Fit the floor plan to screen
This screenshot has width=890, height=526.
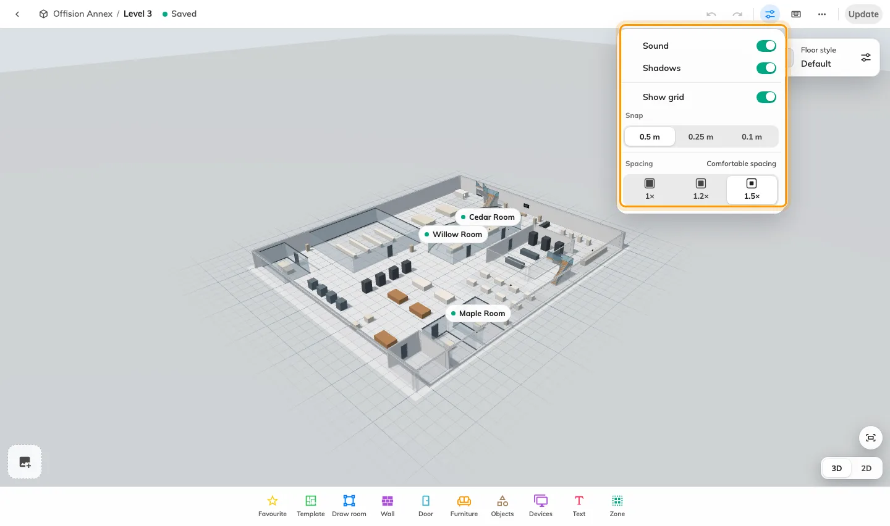click(x=871, y=438)
